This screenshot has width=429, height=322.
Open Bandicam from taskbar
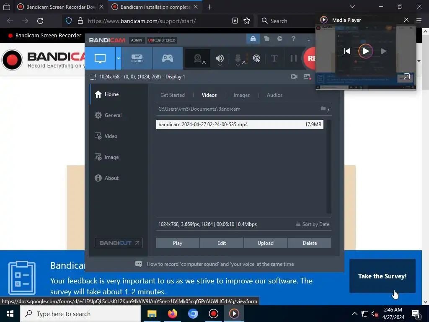(x=213, y=314)
